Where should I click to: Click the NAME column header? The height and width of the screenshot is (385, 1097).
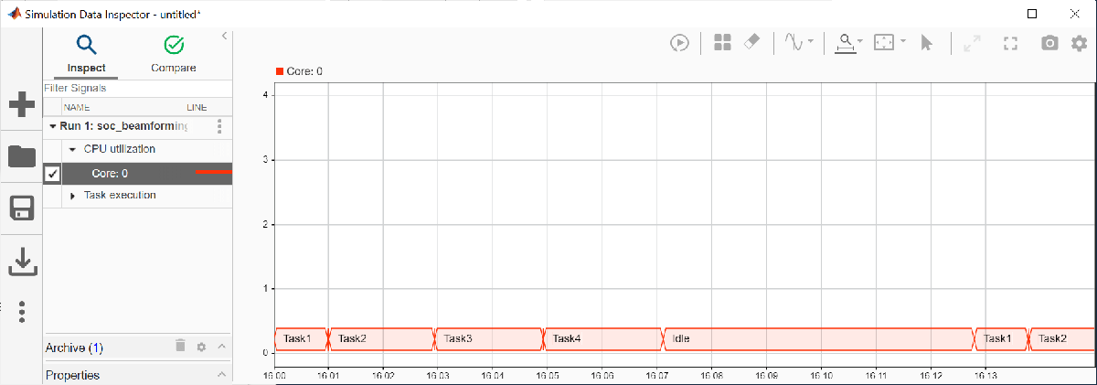tap(77, 107)
